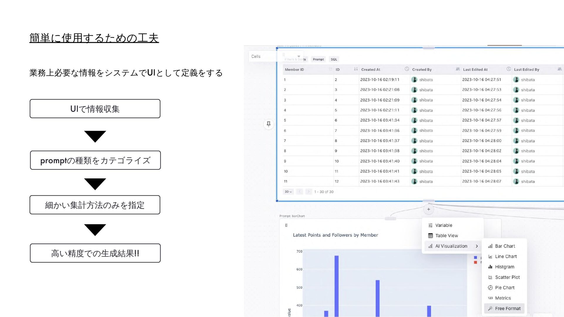Click the Table View grid icon
Viewport: 564px width, 317px height.
click(x=430, y=236)
